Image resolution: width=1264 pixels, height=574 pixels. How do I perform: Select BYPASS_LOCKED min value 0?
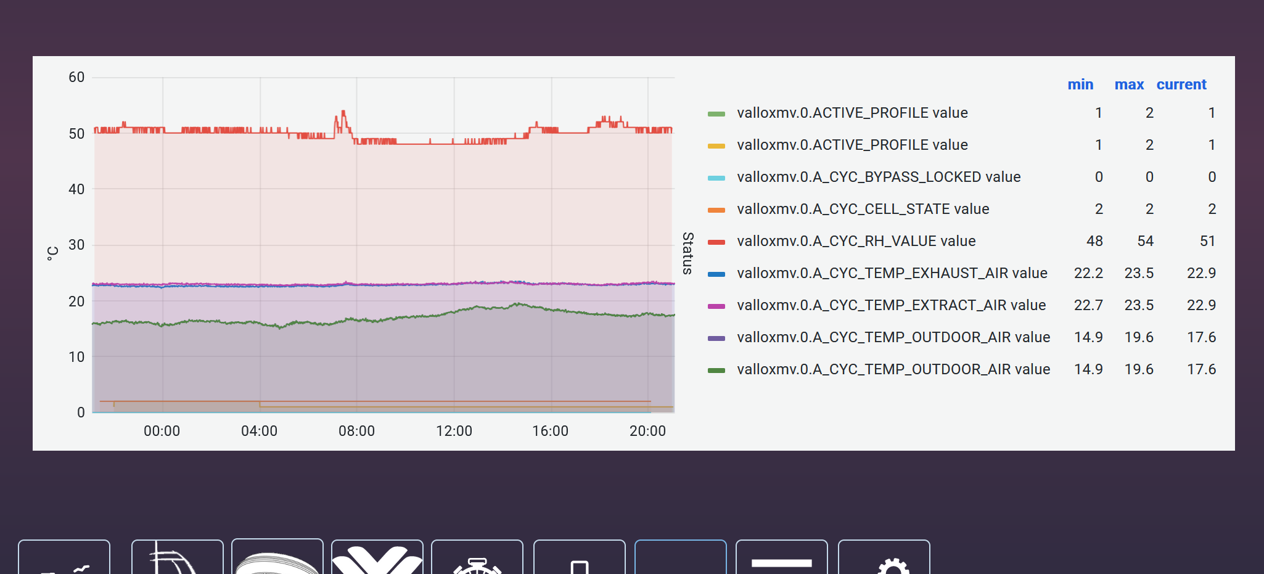[x=1099, y=177]
